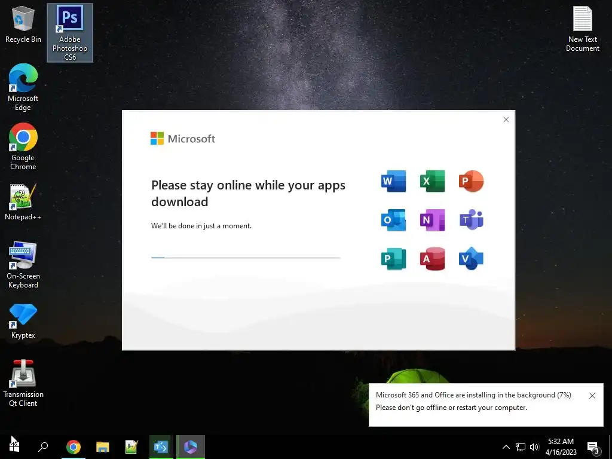
Task: Select Transmission Qt Client desktop shortcut
Action: pyautogui.click(x=23, y=383)
